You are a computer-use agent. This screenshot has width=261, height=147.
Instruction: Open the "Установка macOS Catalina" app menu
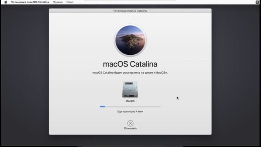coord(30,2)
